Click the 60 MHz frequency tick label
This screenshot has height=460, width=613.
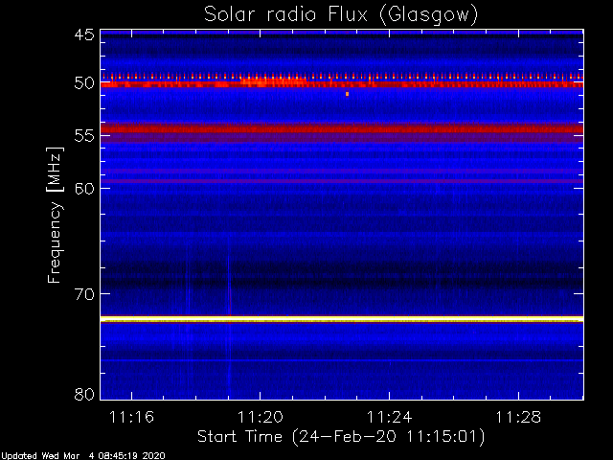click(x=84, y=189)
